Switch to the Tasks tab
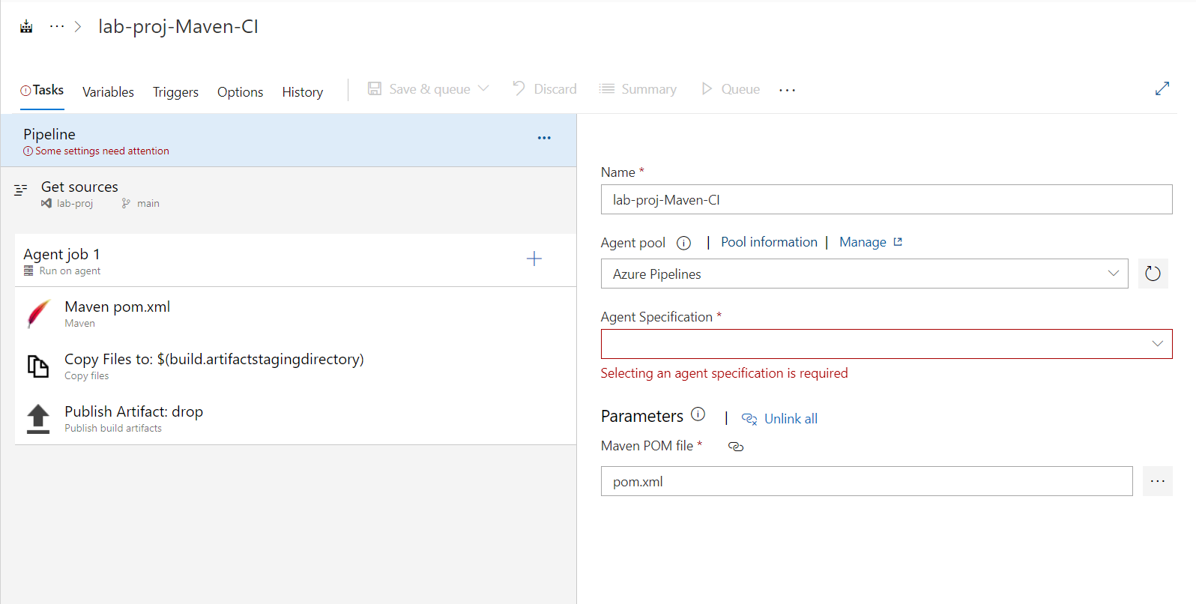Screen dimensions: 1196x604 (42, 91)
